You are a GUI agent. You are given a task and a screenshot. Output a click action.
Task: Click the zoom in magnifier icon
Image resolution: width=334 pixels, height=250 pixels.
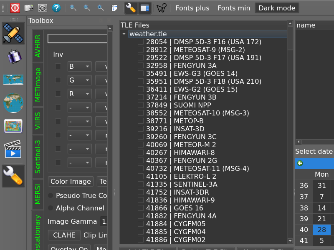(87, 8)
